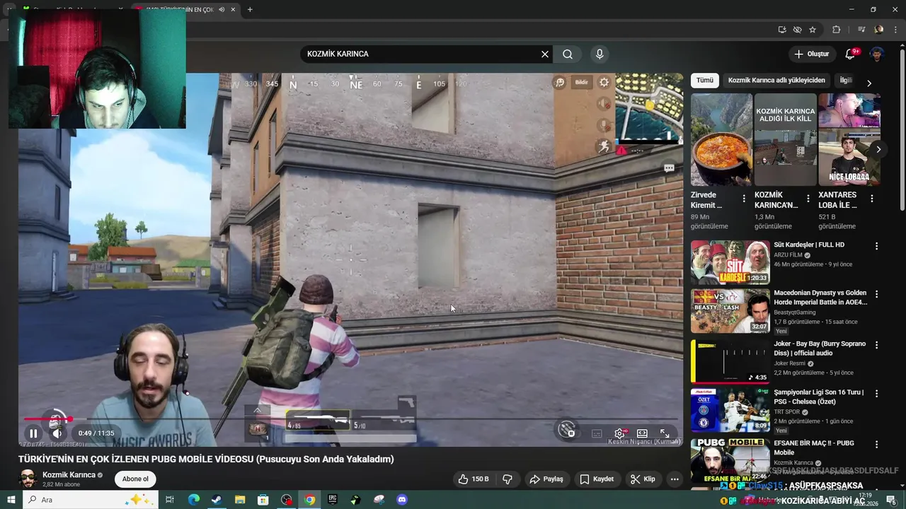This screenshot has width=906, height=509.
Task: Open the options menu for XANTARES LOBA İLE
Action: (x=871, y=199)
